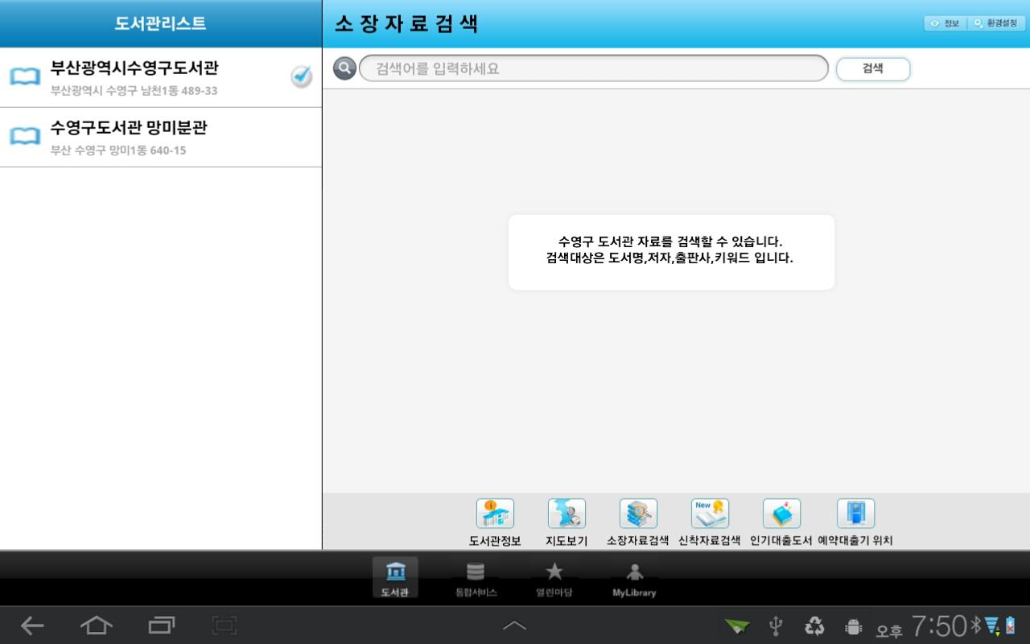The image size is (1030, 644).
Task: Click the address 부산광역시 수영구 남천1동 489-33
Action: click(134, 90)
